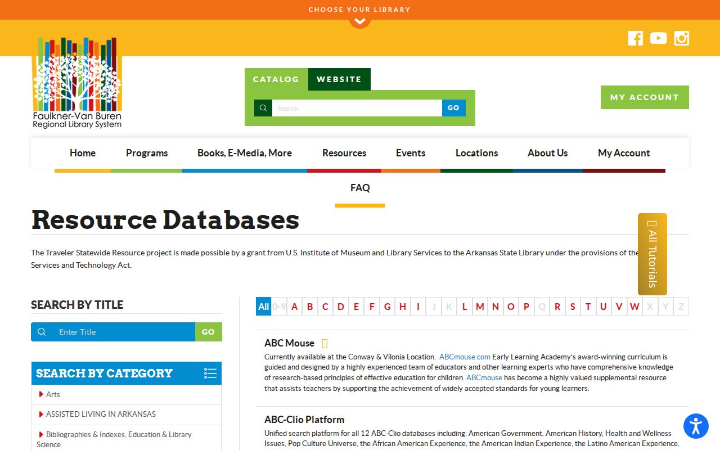The image size is (720, 450).
Task: Open the Locations menu
Action: (x=477, y=153)
